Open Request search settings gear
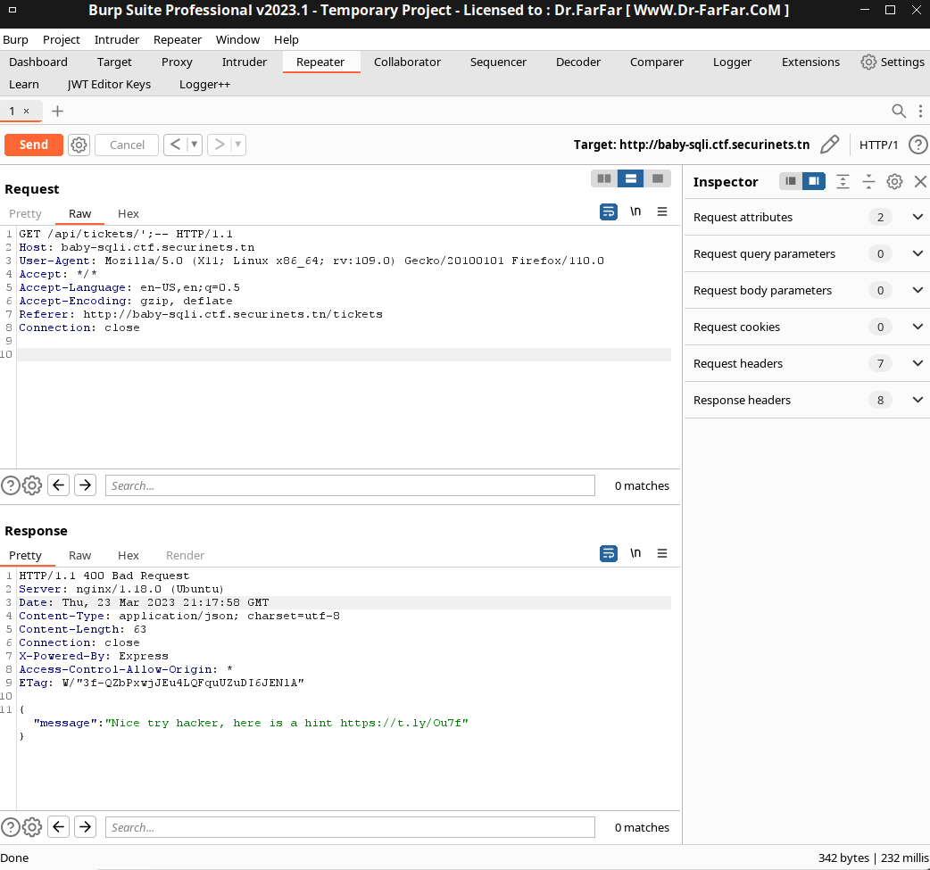930x870 pixels. pos(32,485)
